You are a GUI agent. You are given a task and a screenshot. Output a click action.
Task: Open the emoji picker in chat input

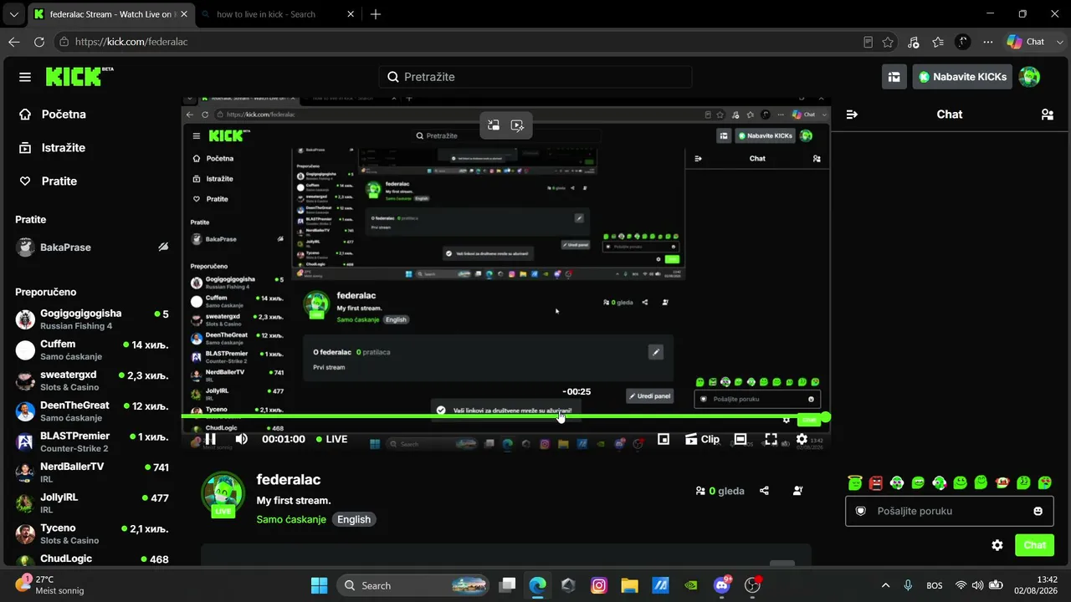tap(1038, 511)
